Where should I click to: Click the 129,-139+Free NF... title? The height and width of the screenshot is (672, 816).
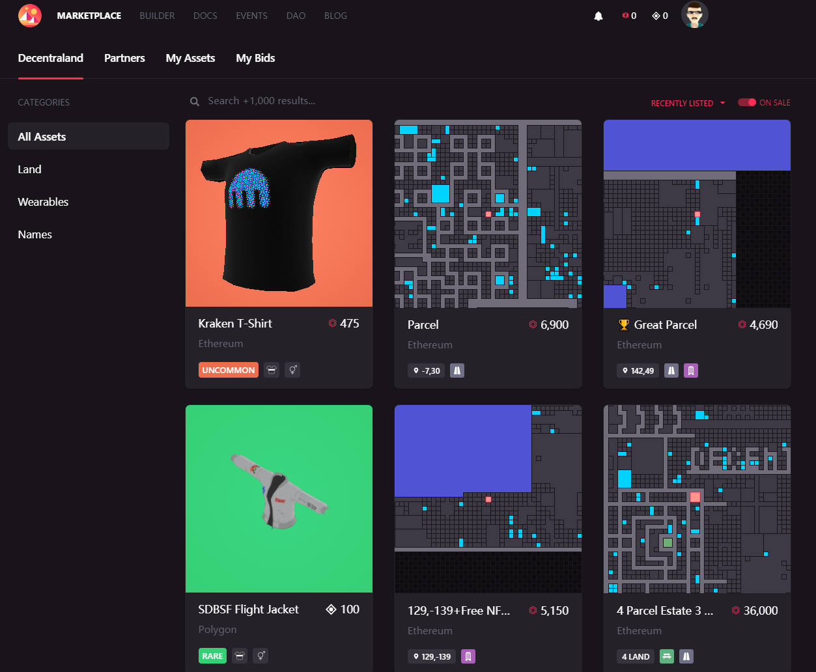(x=459, y=611)
